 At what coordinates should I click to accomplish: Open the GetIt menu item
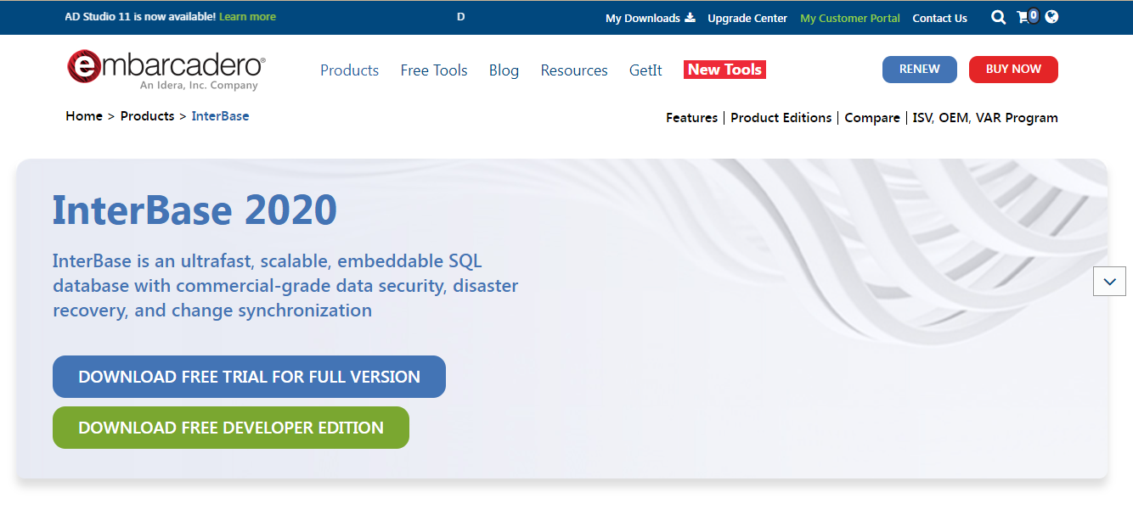(645, 70)
